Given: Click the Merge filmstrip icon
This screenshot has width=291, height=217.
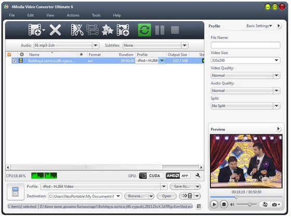Looking at the screenshot, I should [92, 30].
